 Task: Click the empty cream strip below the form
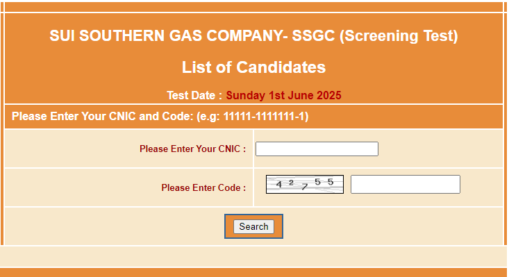click(253, 256)
